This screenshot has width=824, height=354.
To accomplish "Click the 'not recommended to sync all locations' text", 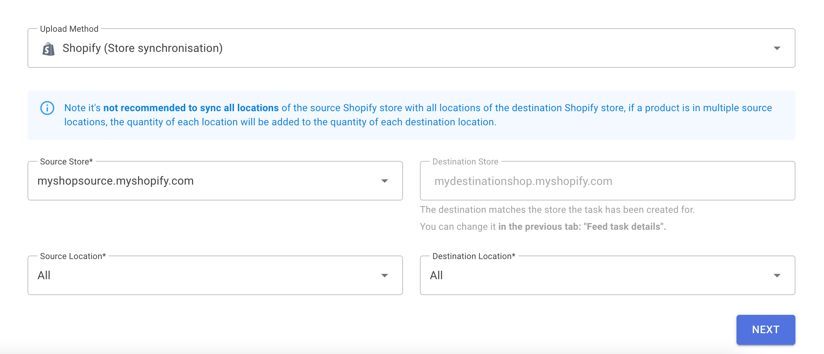I will [x=191, y=108].
